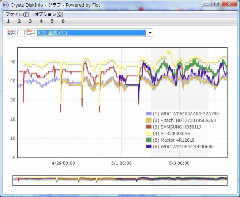Toggle disk 4 in the number bar
Viewport: 240px width, 197px height.
point(41,21)
